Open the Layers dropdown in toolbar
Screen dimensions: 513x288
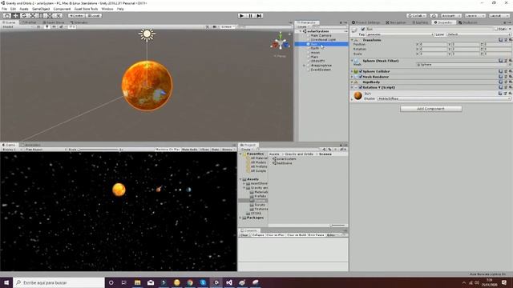[475, 16]
